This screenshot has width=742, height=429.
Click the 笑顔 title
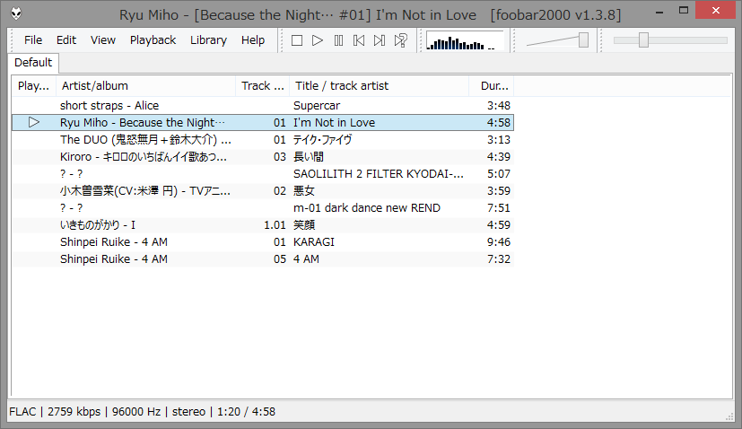tap(304, 225)
